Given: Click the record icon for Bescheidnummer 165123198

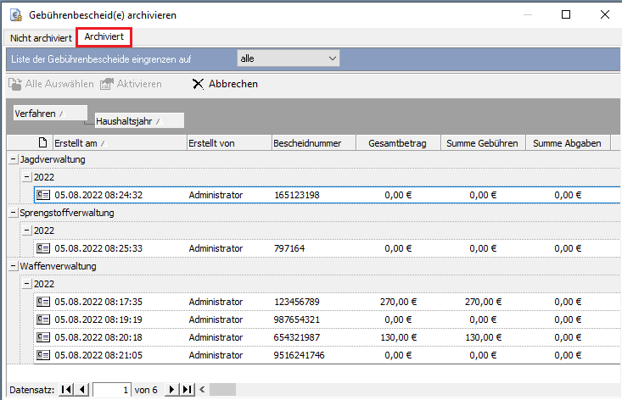Looking at the screenshot, I should 43,195.
